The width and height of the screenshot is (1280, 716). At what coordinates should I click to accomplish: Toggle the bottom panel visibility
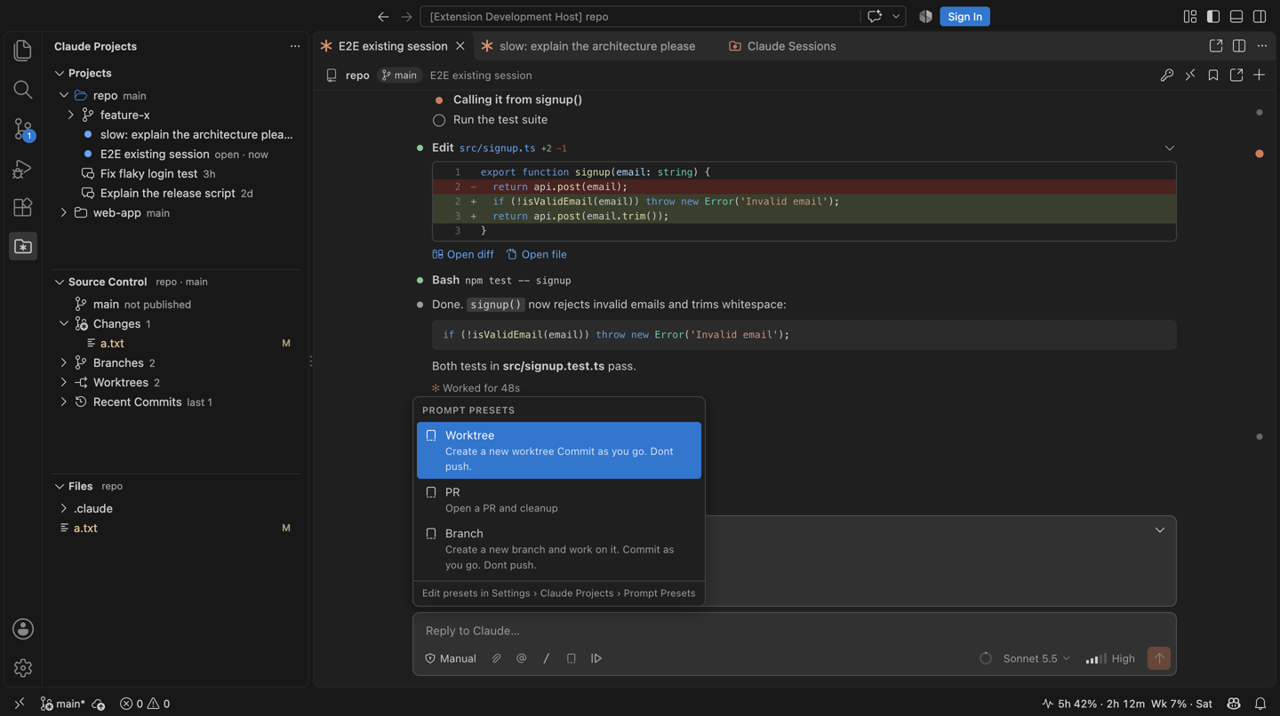coord(1236,17)
